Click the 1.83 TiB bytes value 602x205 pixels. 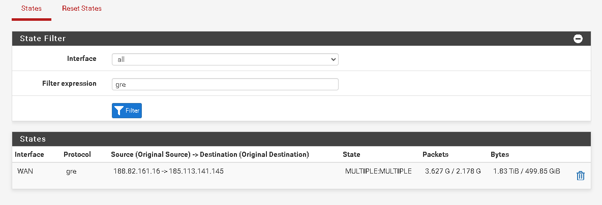click(505, 172)
